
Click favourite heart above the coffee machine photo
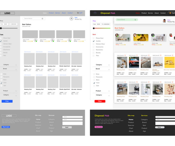coord(161,82)
